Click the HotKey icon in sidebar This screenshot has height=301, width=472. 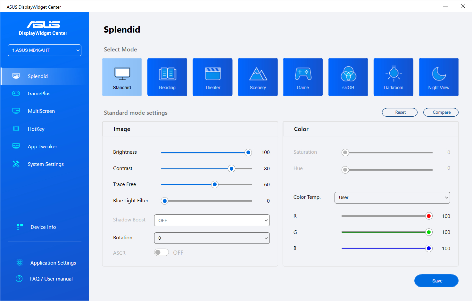pyautogui.click(x=16, y=129)
